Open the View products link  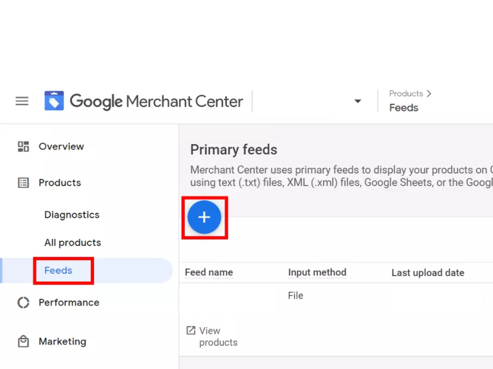coord(218,336)
